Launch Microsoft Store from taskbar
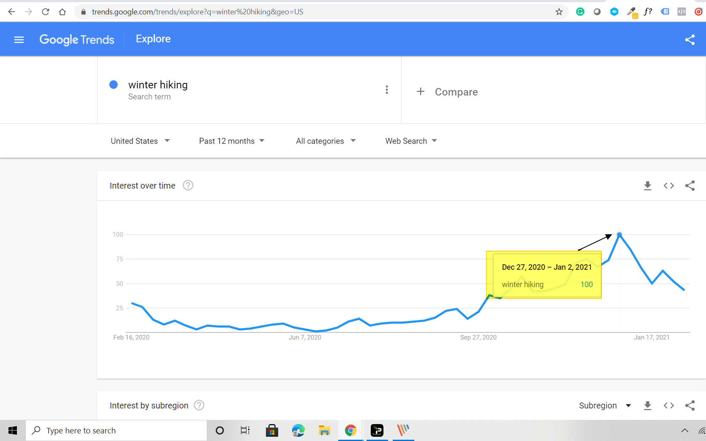706x441 pixels. tap(272, 430)
